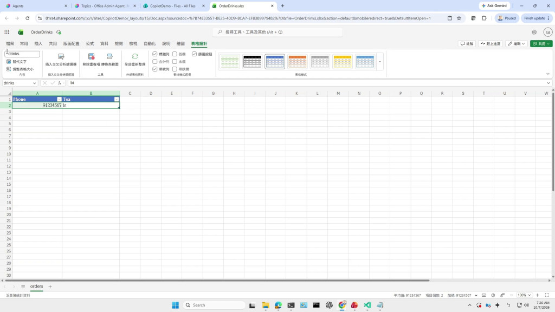Click the Alt Text (替代文字) icon

point(9,62)
